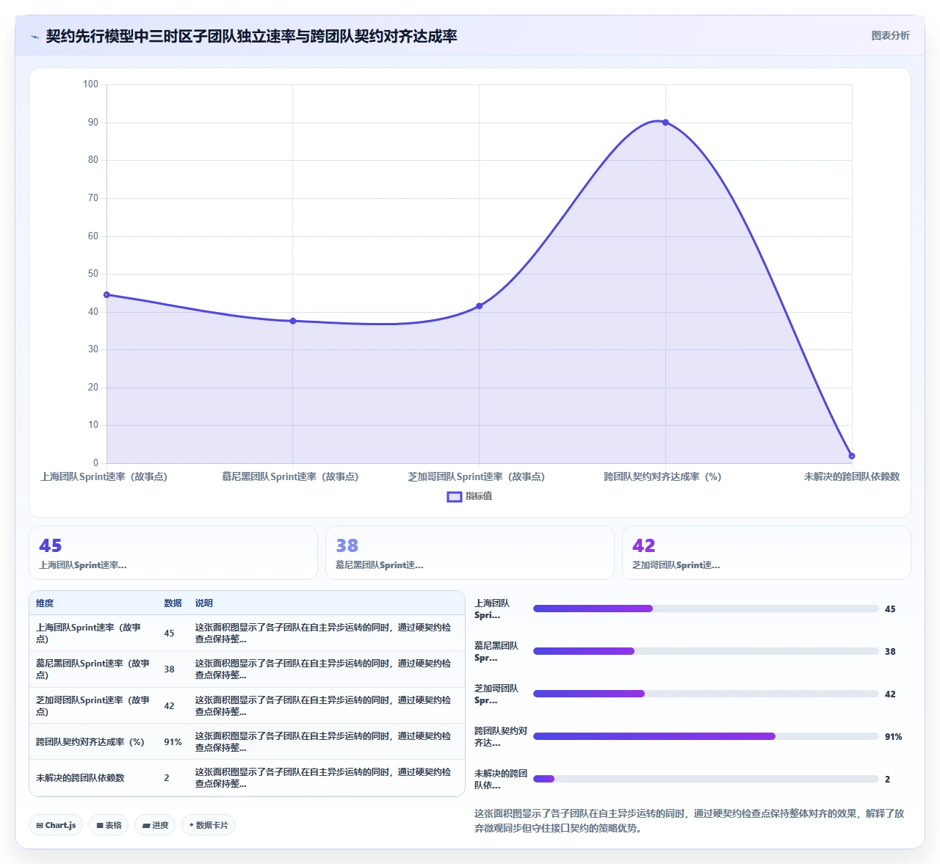Select the 进度 tag chip

[x=155, y=825]
